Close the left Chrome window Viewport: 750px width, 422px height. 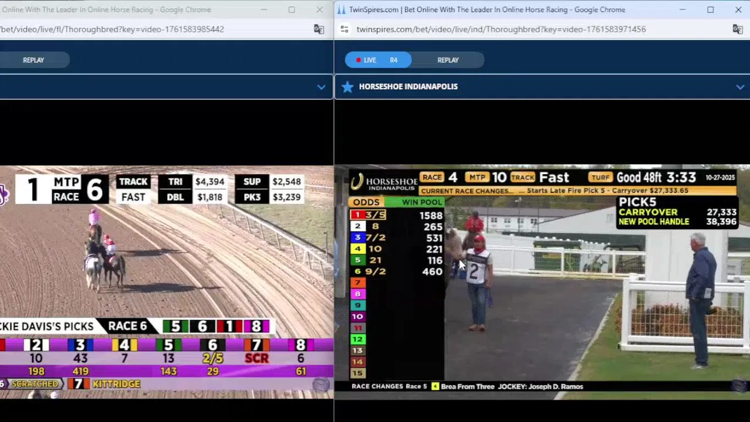tap(319, 9)
